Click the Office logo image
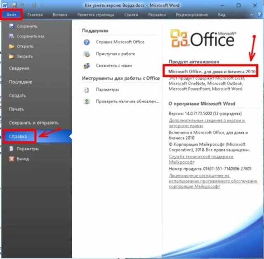The image size is (264, 259). coord(203,38)
